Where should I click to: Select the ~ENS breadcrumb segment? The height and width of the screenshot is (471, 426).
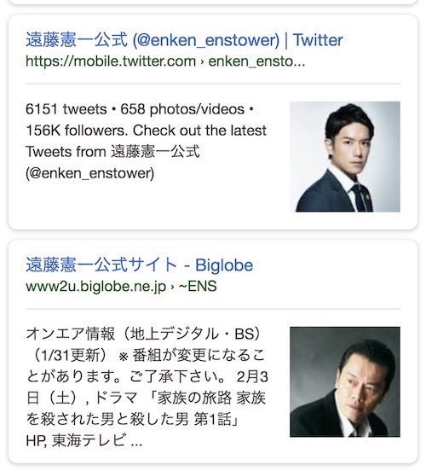[x=198, y=286]
